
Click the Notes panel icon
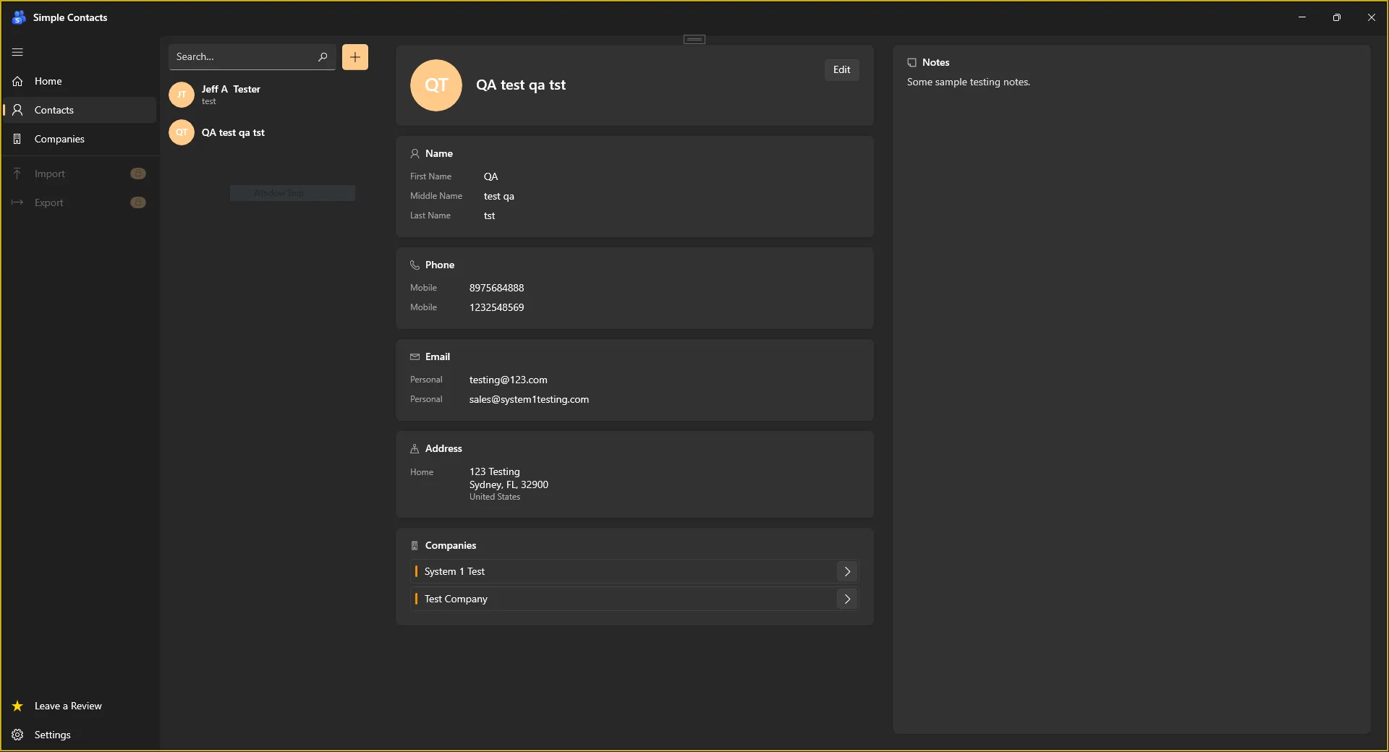[x=912, y=62]
